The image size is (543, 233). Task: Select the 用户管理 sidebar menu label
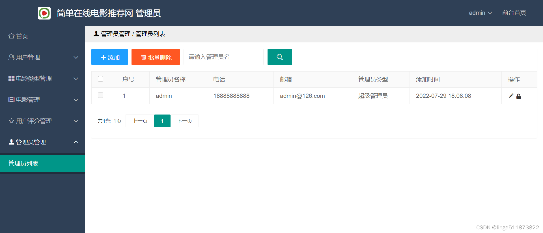coord(28,57)
